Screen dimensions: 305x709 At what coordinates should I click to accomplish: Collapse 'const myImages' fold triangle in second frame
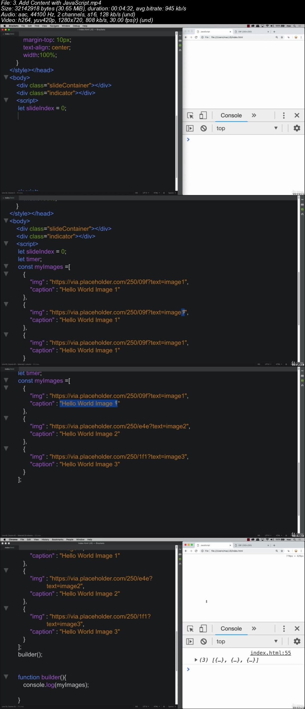(x=6, y=267)
